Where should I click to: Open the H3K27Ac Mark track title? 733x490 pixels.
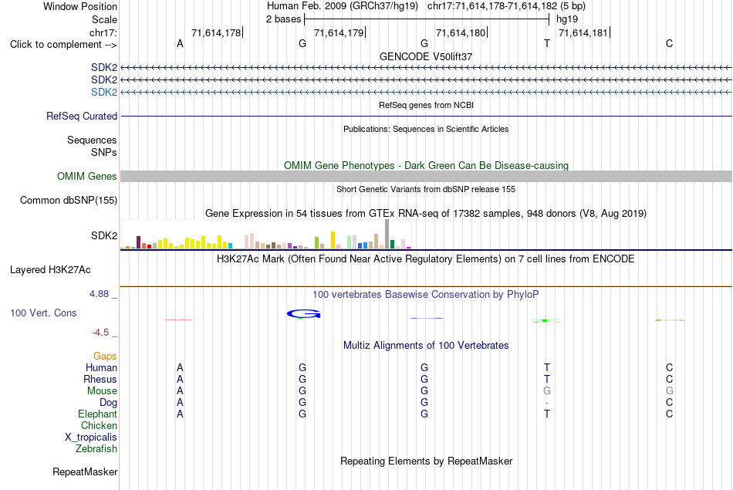426,259
